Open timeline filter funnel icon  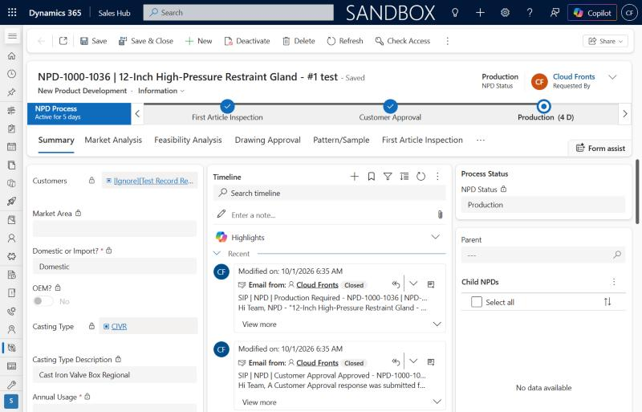388,176
